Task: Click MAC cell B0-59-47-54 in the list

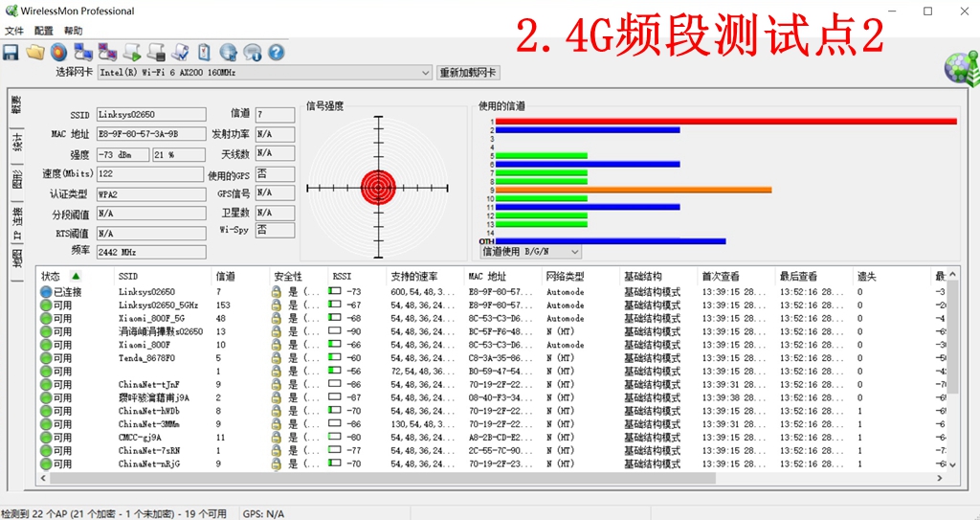Action: [x=501, y=371]
